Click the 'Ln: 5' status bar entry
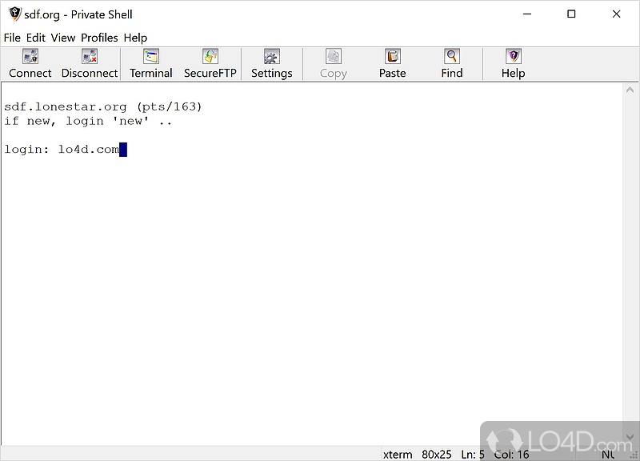The height and width of the screenshot is (461, 640). 473,455
